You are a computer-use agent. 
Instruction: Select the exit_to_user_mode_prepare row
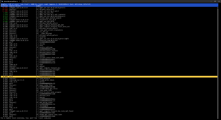[x=109, y=92]
